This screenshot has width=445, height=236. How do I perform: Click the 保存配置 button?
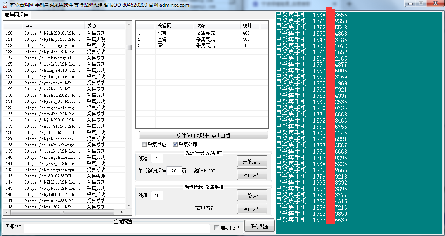259,226
